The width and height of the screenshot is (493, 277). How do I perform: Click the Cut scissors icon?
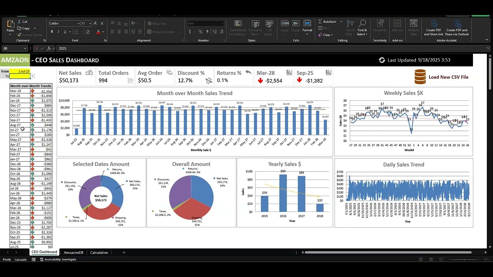pos(19,22)
